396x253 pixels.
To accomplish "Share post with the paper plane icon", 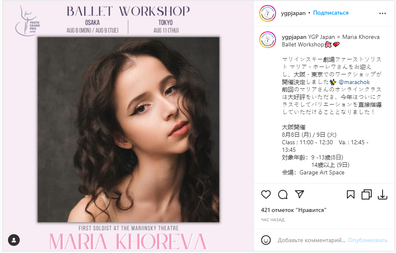I will pos(299,194).
